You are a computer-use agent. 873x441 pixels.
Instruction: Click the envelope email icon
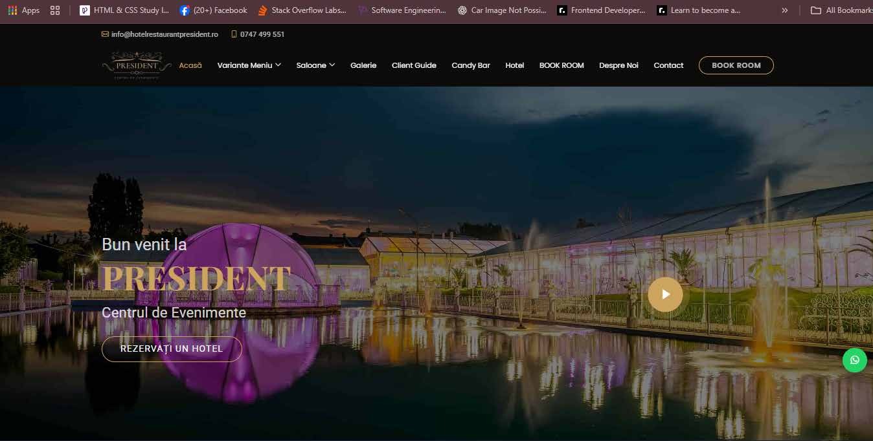coord(105,34)
